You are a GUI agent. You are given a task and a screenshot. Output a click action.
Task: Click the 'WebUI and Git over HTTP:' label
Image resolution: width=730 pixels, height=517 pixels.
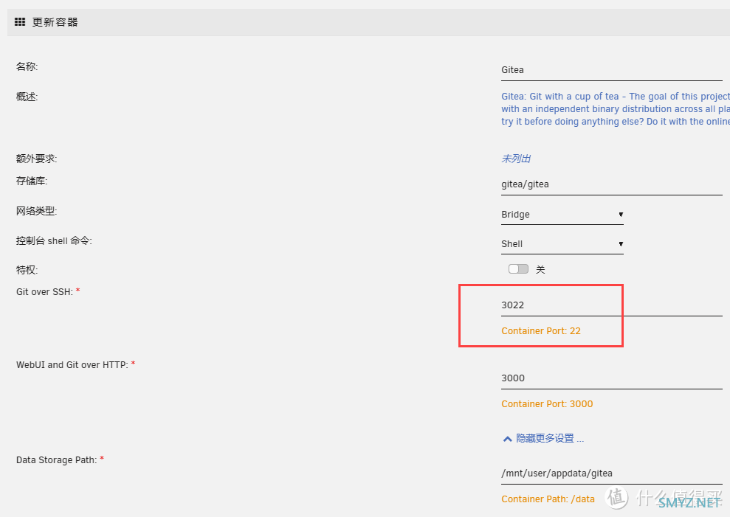72,365
